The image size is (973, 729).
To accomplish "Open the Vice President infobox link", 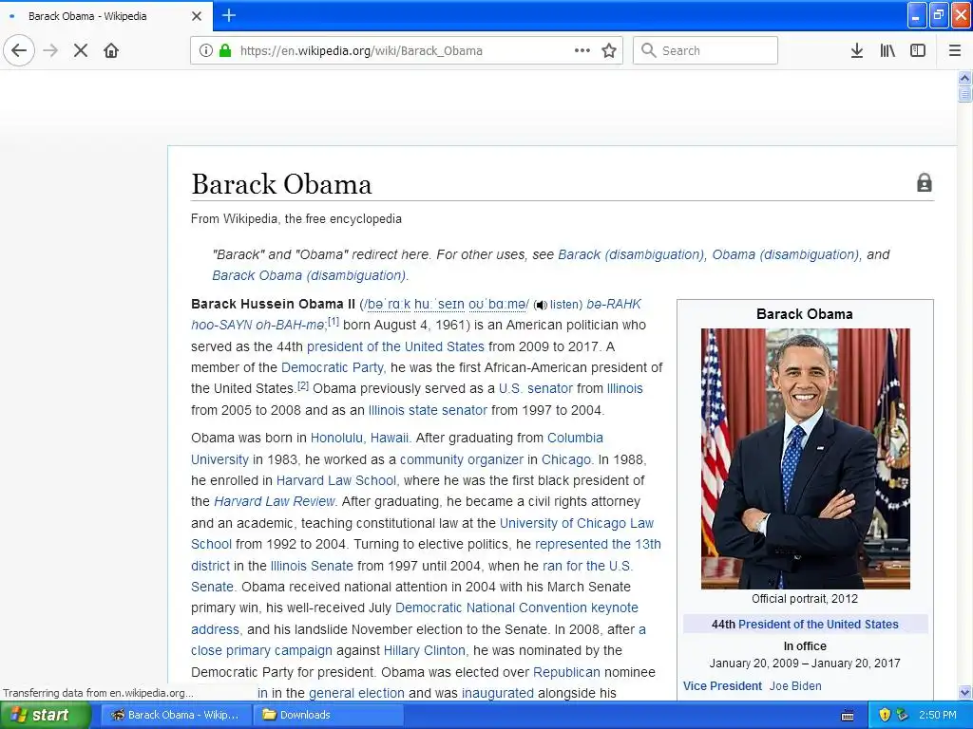I will click(x=722, y=686).
